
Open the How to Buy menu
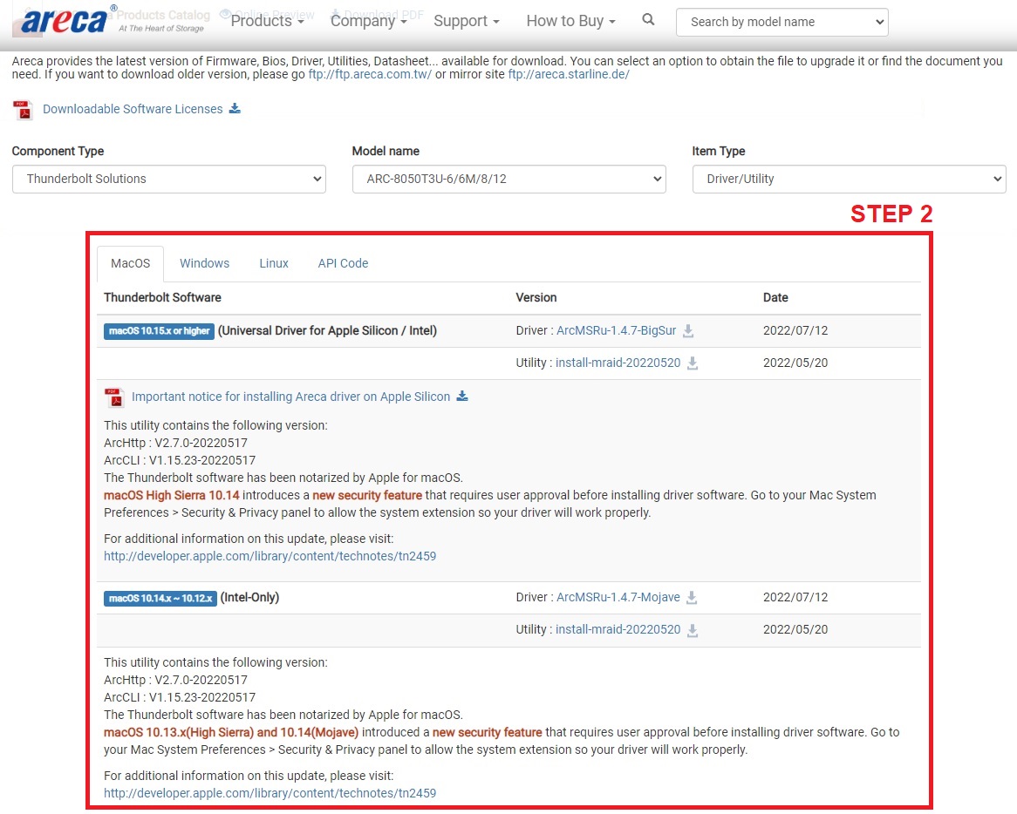pos(570,21)
